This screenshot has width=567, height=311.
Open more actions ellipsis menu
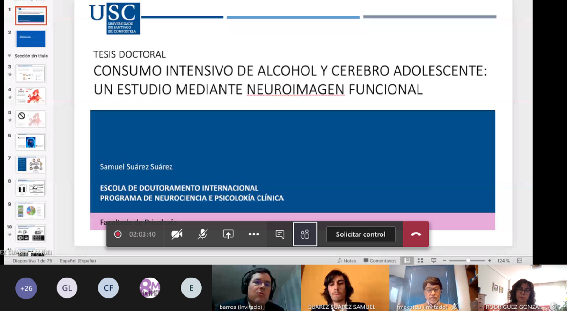pyautogui.click(x=254, y=234)
